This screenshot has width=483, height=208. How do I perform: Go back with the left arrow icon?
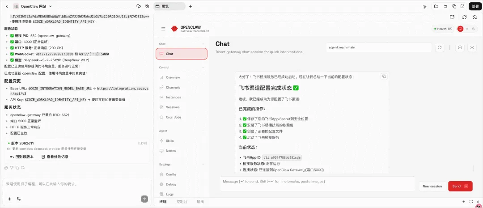7,6
